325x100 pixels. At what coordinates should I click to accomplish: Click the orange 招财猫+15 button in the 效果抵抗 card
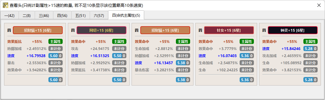[x=38, y=30]
